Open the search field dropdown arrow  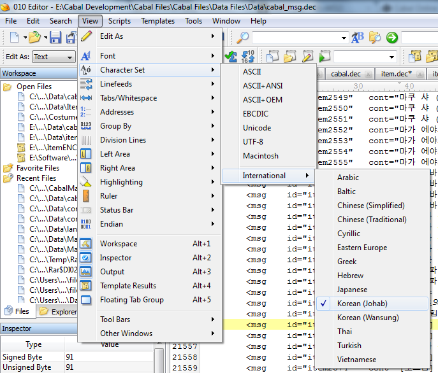[344, 38]
